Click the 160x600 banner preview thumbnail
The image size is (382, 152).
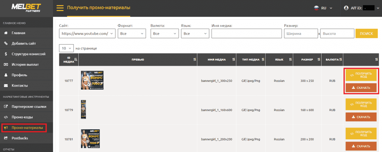pyautogui.click(x=83, y=110)
